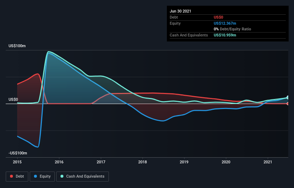Select the US$12.367m Equity value in tooltip
Screen dimensions: 294x188
point(225,23)
